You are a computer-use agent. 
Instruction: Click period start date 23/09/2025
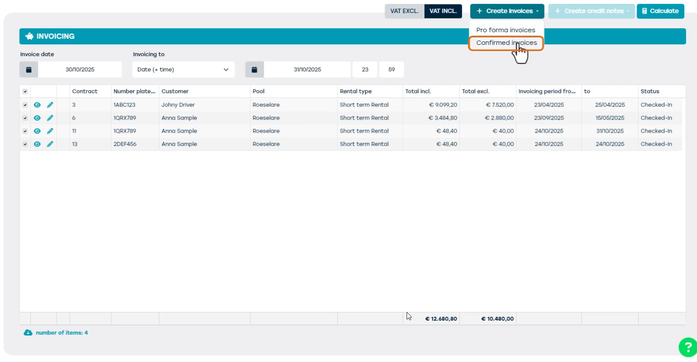(549, 118)
